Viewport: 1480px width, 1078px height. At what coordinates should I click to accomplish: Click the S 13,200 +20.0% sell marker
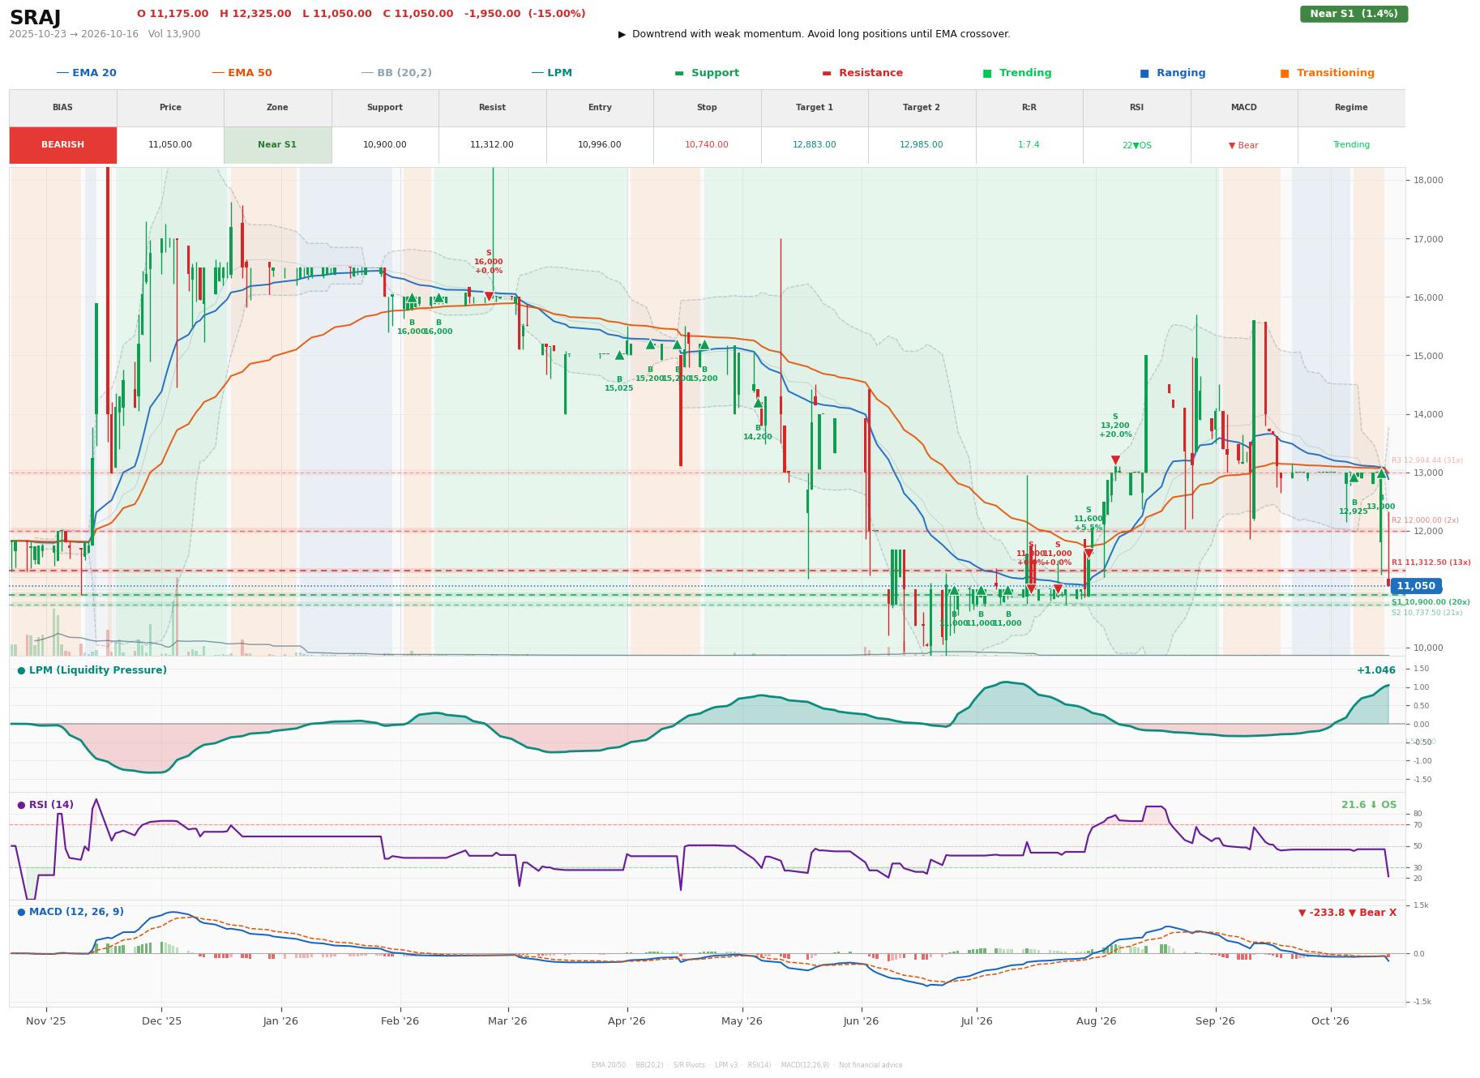pos(1115,460)
